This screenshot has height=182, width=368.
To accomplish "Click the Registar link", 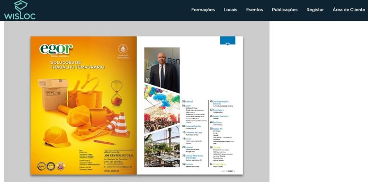I will (315, 10).
